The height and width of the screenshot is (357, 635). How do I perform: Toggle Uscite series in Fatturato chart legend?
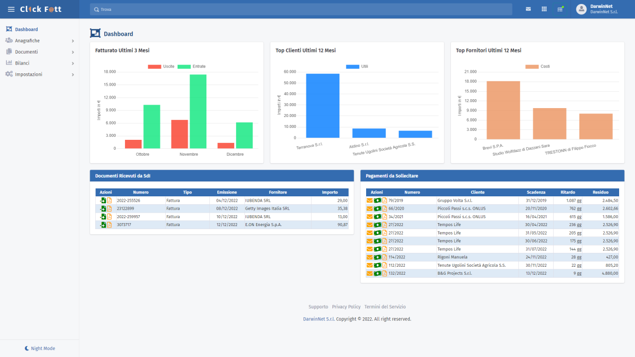pyautogui.click(x=161, y=66)
